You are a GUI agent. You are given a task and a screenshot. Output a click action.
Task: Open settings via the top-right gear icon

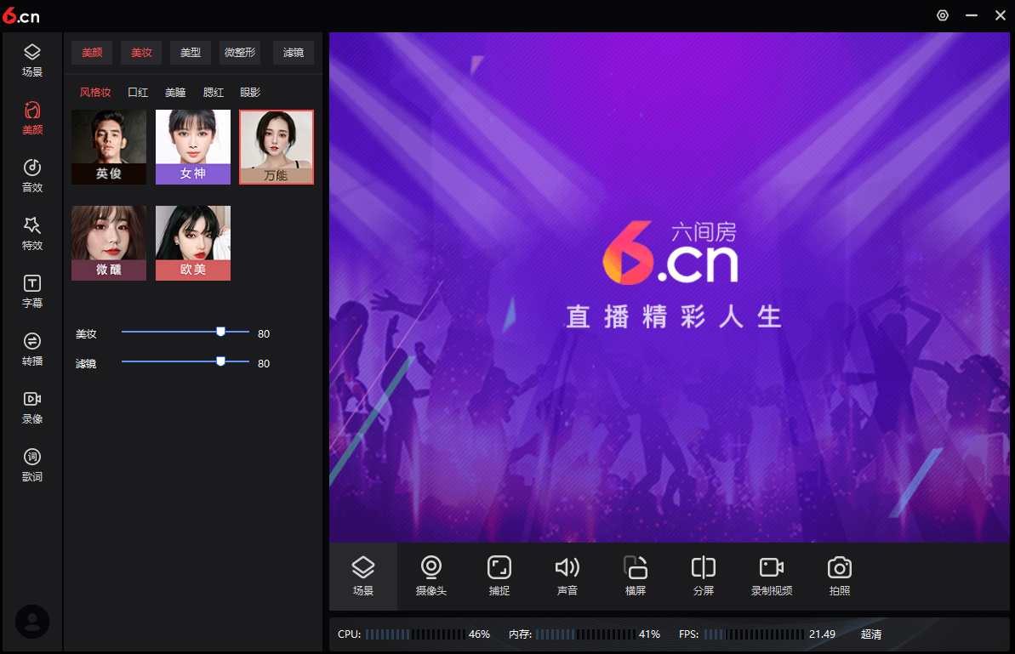point(943,15)
